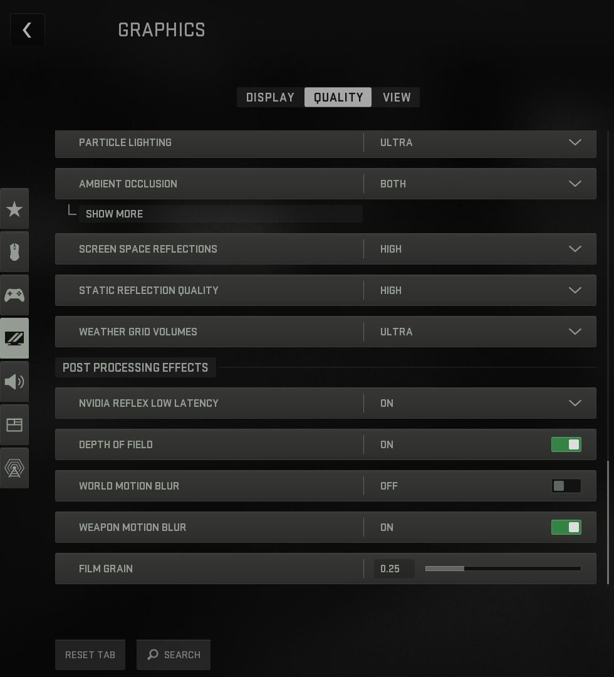
Task: Click the Reset Tab button
Action: coord(90,654)
